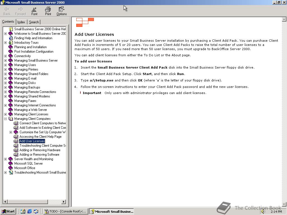Click the topic pane scroll up arrow
Image resolution: width=287 pixels, height=215 pixels.
[x=284, y=19]
